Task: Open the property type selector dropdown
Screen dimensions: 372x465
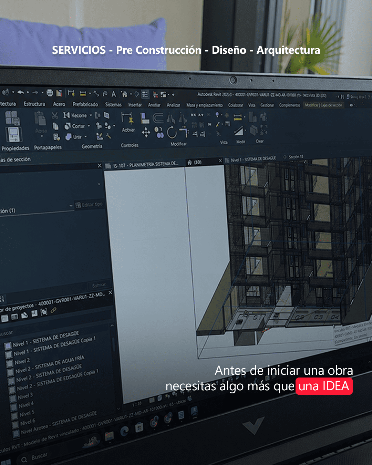Action: tap(99, 184)
